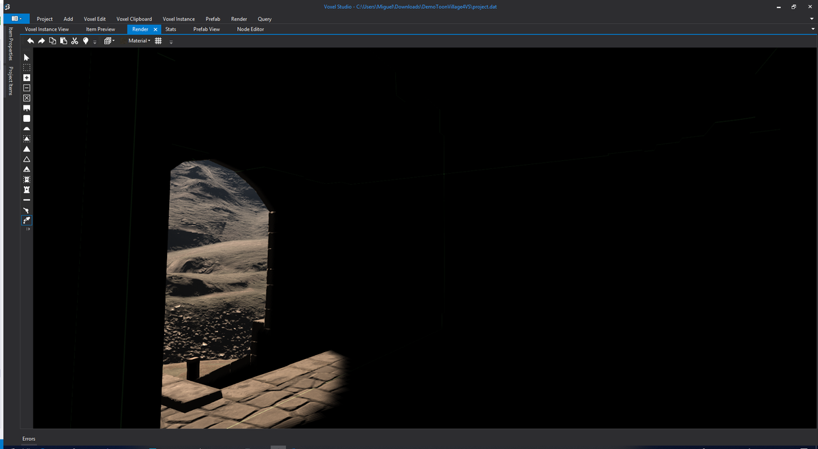Image resolution: width=818 pixels, height=449 pixels.
Task: Switch to the Node Editor tab
Action: pyautogui.click(x=250, y=29)
